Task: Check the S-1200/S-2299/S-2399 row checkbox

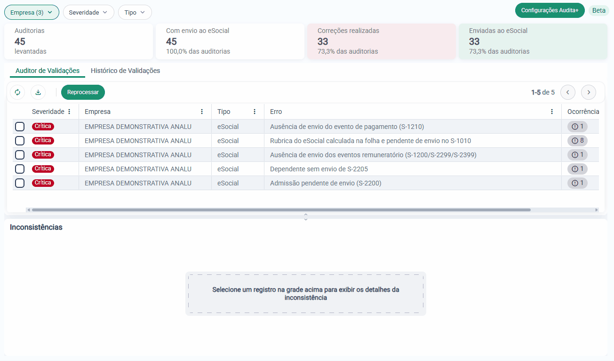Action: point(20,155)
